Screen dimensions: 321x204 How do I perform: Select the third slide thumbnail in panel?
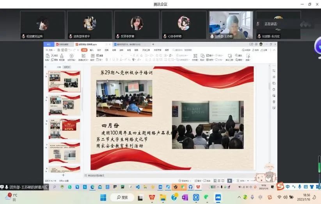tap(64, 129)
